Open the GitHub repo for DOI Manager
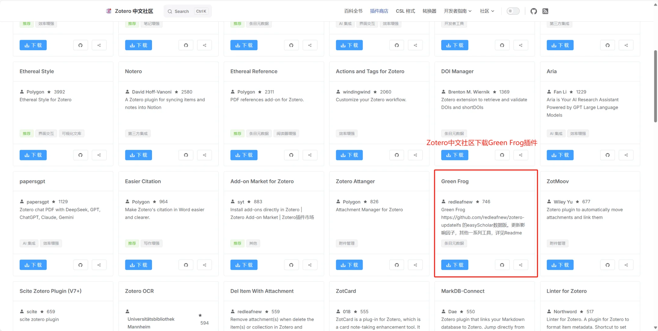The image size is (658, 331). coord(502,155)
